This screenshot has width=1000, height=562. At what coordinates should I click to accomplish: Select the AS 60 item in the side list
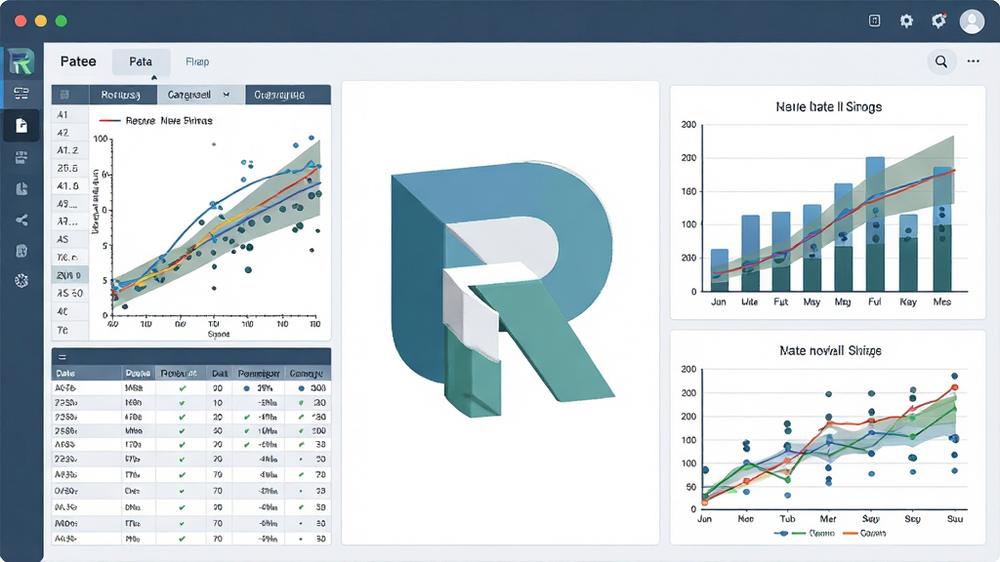[x=69, y=293]
